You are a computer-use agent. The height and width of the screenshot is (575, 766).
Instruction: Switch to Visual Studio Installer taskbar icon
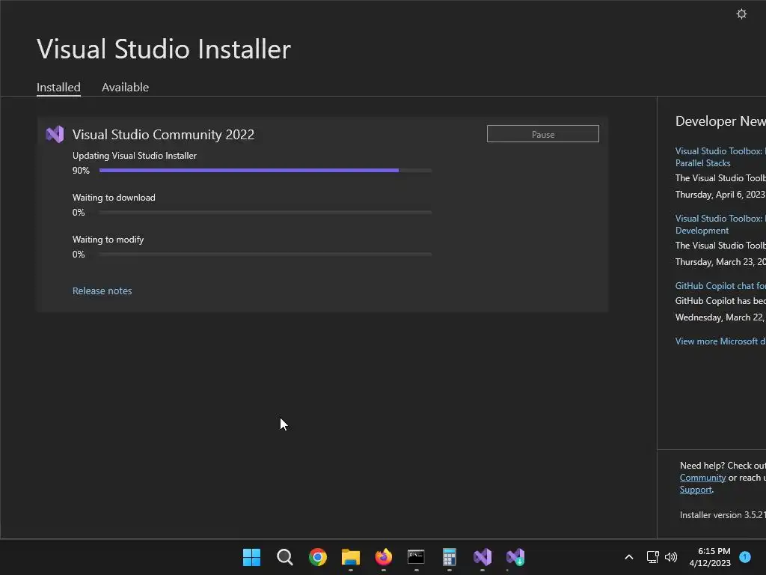515,557
